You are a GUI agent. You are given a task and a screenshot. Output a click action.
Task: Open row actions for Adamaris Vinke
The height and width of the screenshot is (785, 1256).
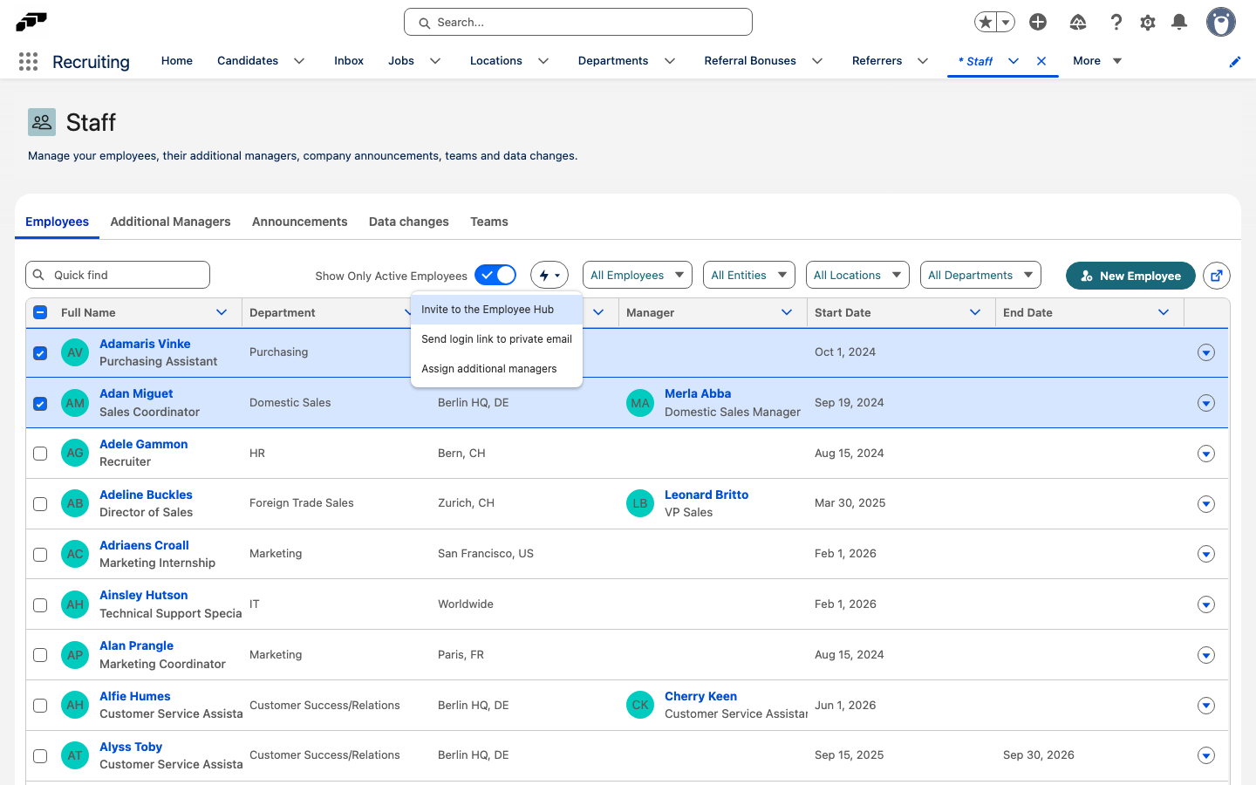click(1206, 352)
